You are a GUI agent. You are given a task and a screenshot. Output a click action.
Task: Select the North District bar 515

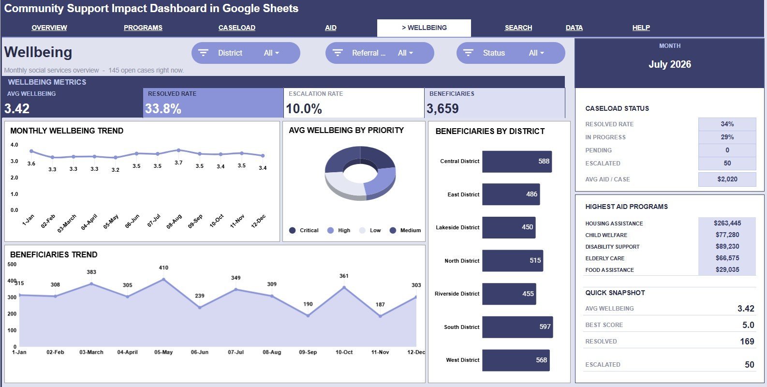(513, 261)
